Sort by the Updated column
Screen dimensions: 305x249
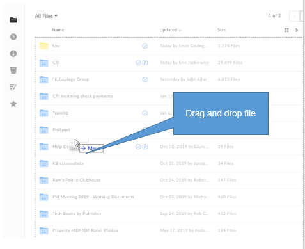point(170,30)
